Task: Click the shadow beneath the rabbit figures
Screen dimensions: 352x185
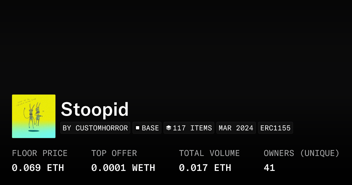Action: coord(34,131)
